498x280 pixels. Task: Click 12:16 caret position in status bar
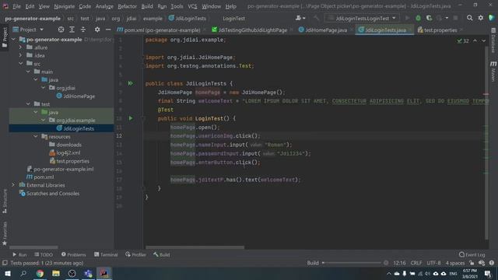(399, 263)
